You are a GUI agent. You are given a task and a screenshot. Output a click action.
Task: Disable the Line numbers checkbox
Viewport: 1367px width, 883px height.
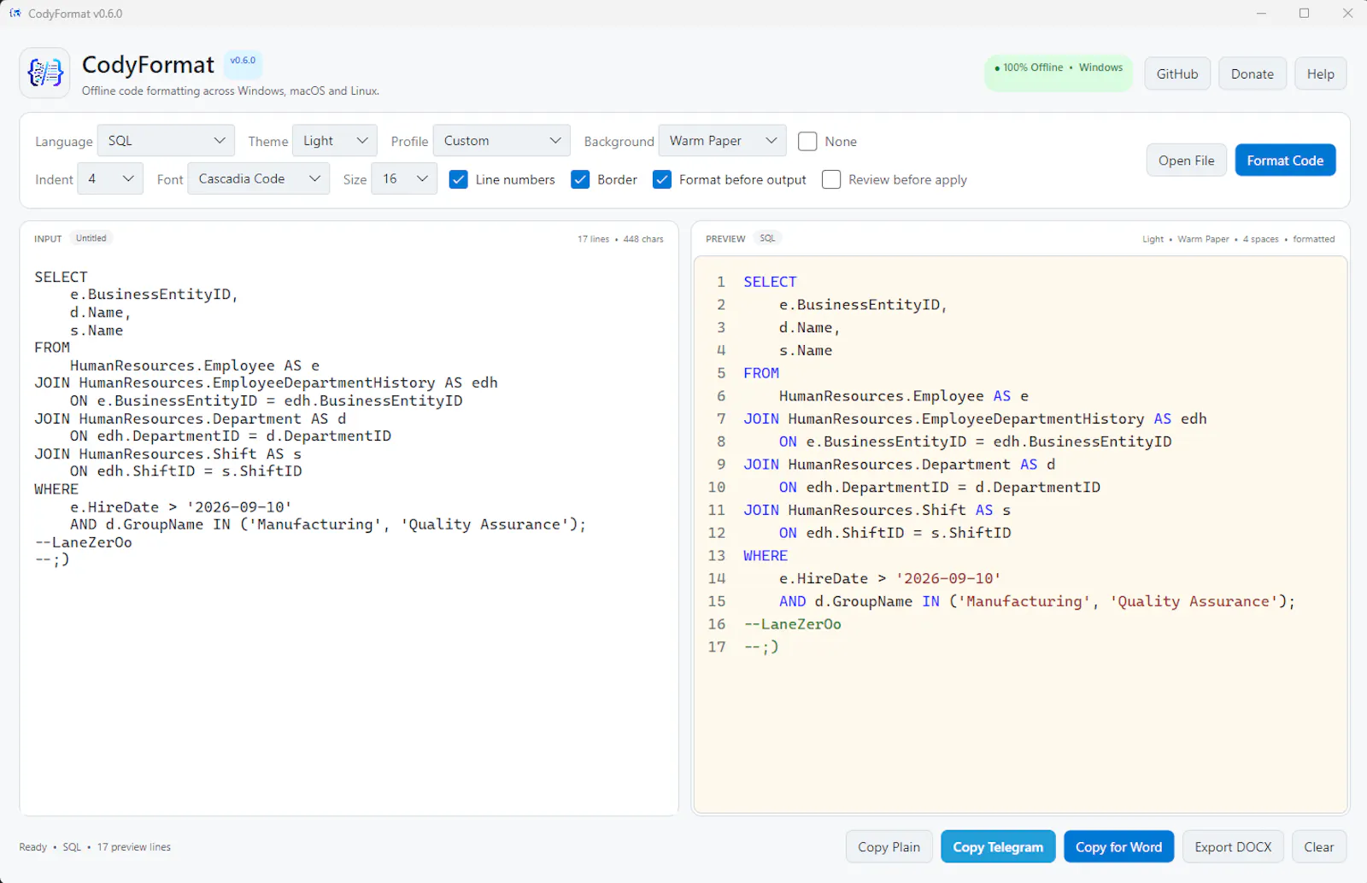458,179
